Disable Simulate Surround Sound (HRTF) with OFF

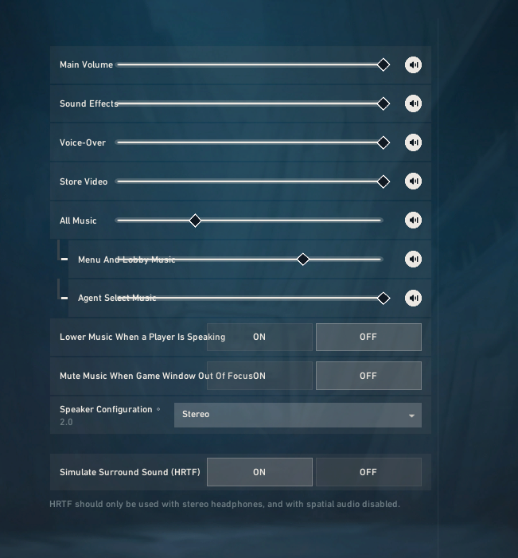pyautogui.click(x=368, y=472)
